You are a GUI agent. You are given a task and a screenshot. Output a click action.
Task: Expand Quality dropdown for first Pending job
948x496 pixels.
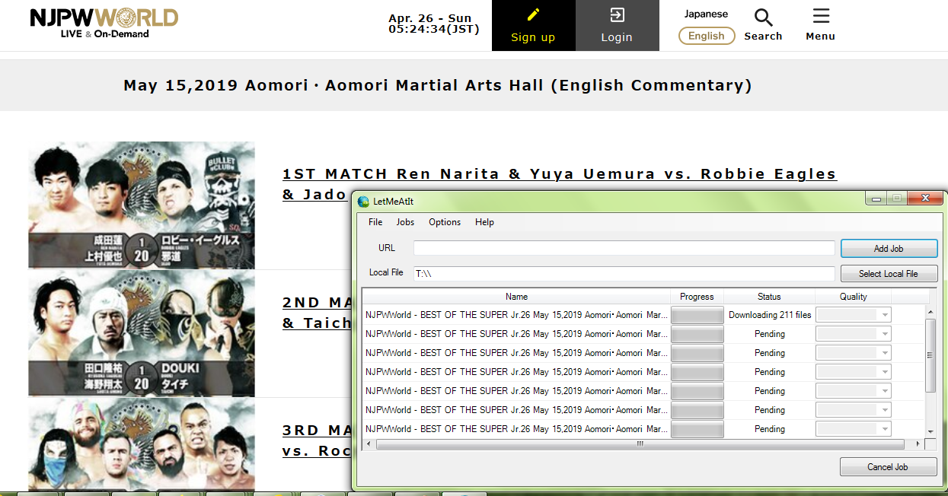883,334
